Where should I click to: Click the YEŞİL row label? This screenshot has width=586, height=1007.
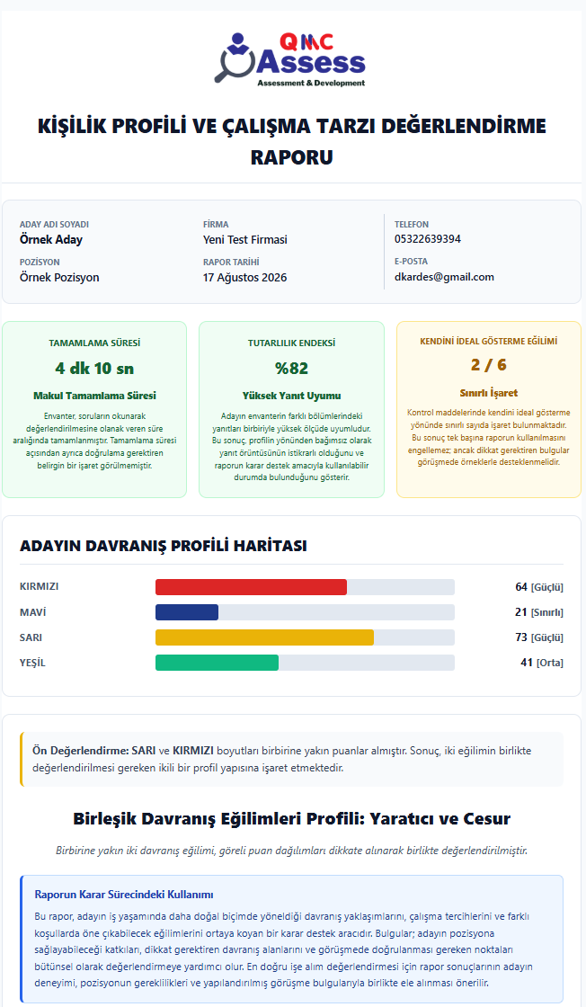tap(32, 663)
